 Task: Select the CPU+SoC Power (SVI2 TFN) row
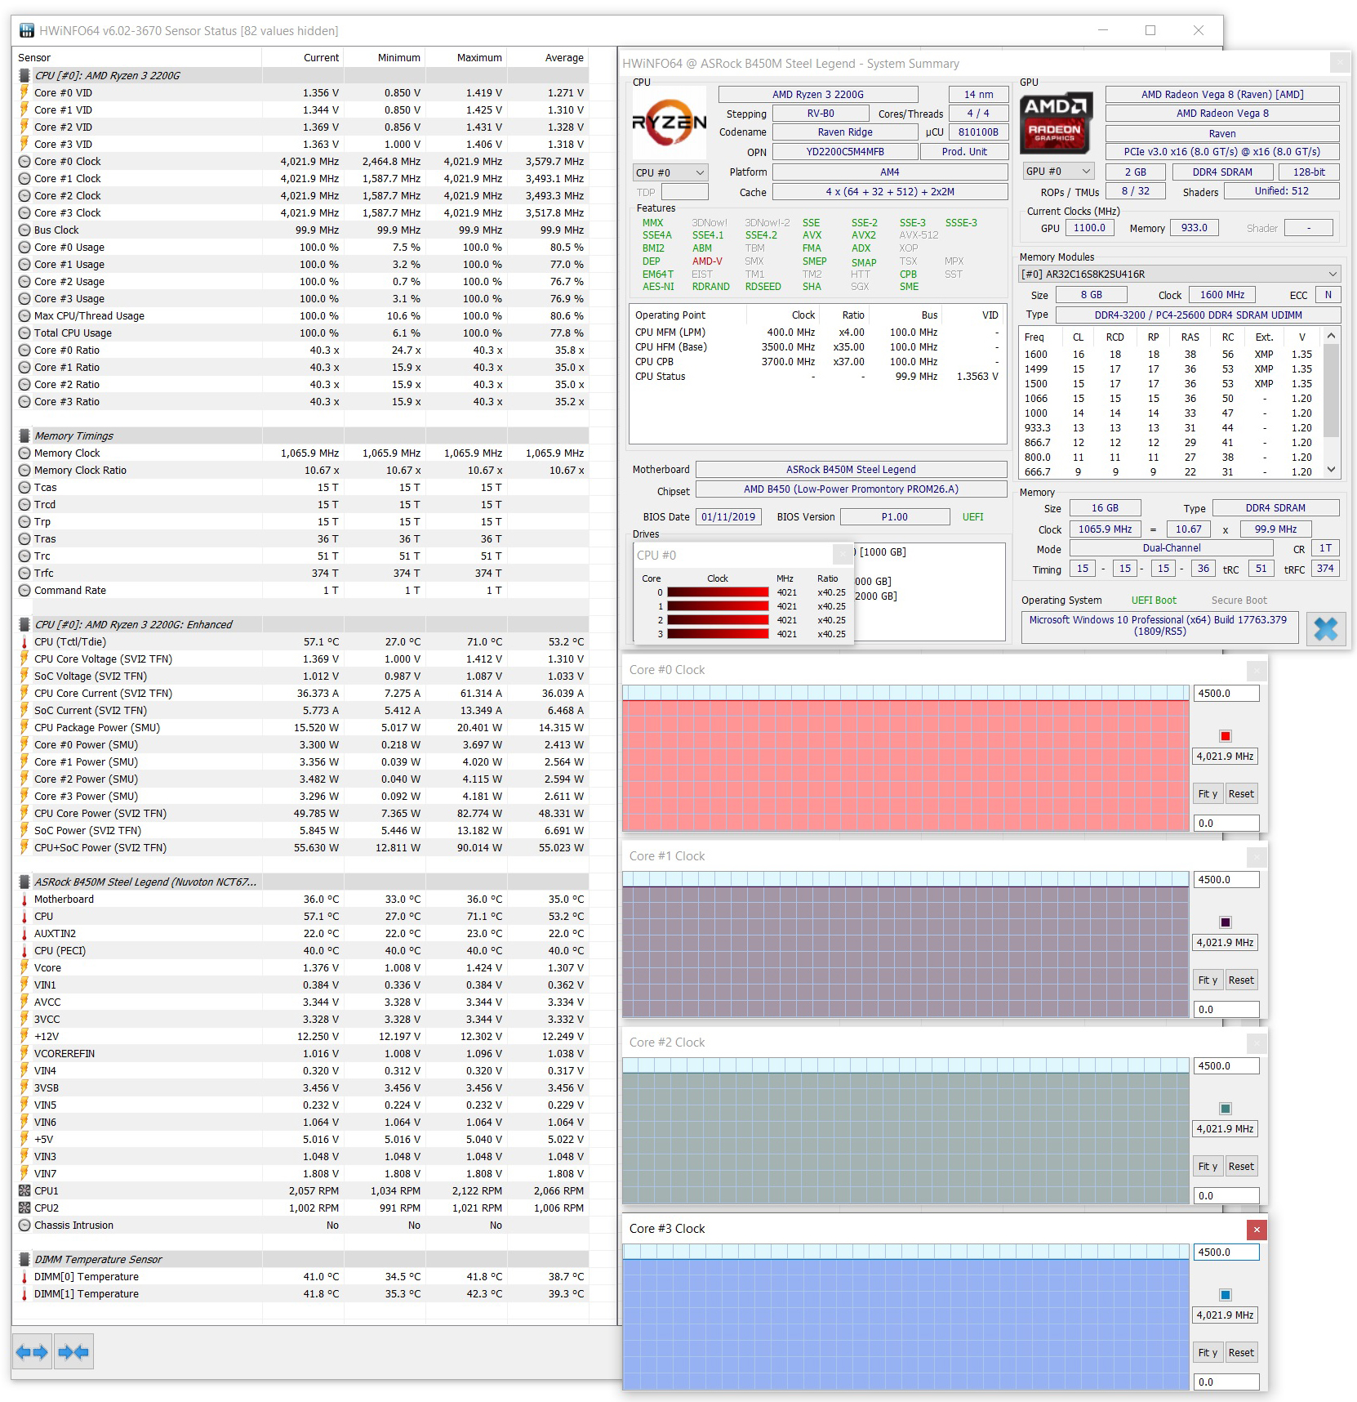301,847
